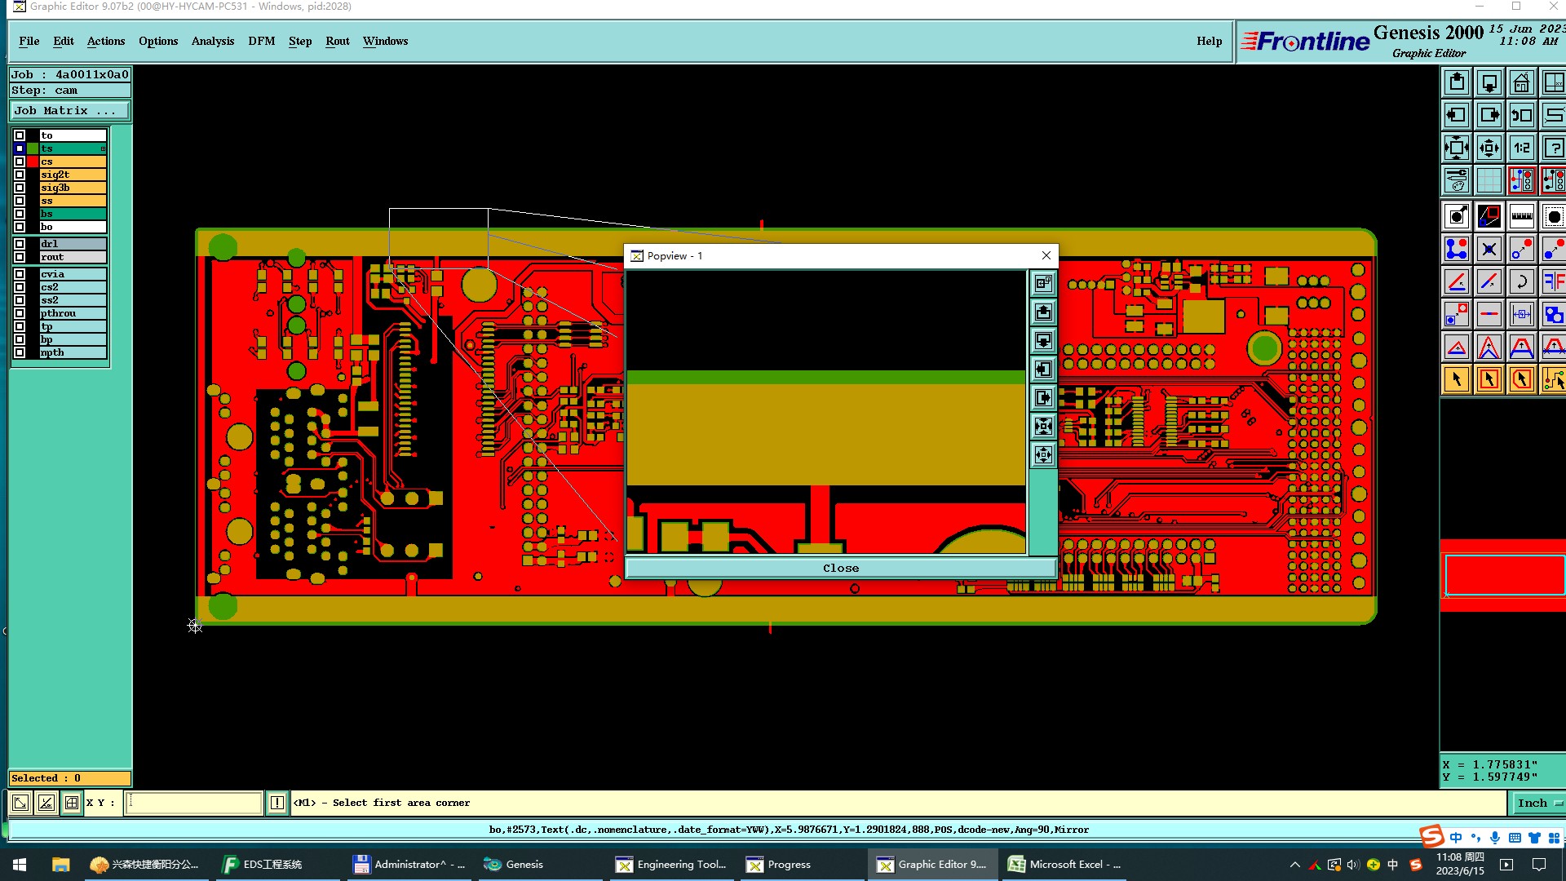Open the Job Matrix selector

(69, 111)
